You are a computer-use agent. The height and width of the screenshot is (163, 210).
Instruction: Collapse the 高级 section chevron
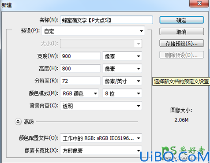point(18,122)
